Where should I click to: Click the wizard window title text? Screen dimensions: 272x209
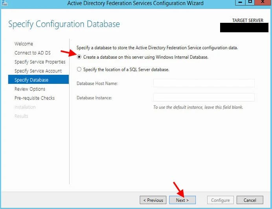(136, 3)
